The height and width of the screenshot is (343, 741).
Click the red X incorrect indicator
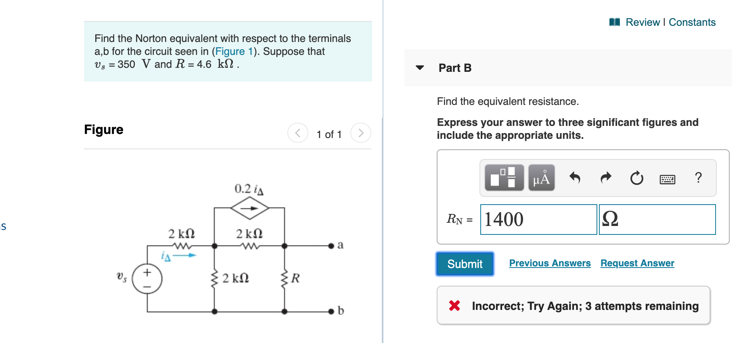point(454,306)
